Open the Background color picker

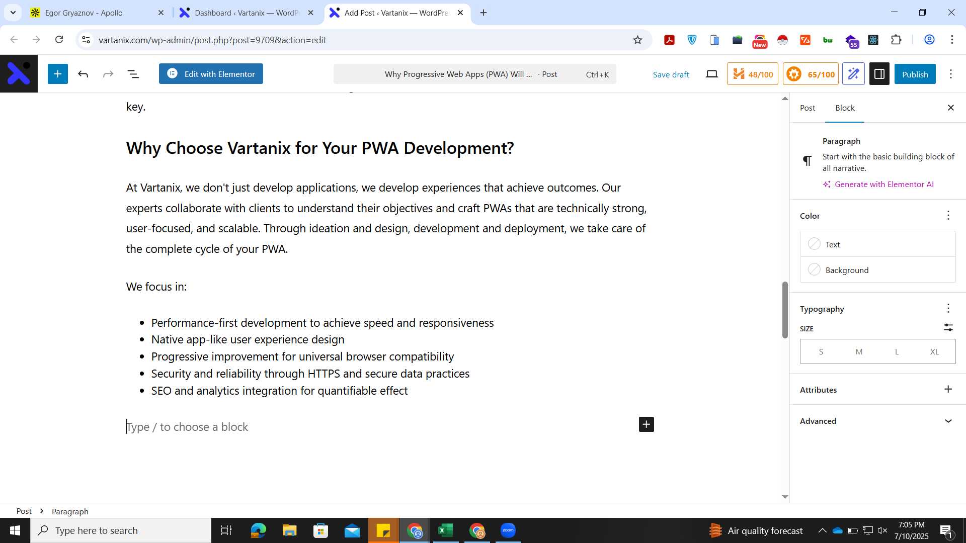tap(877, 270)
